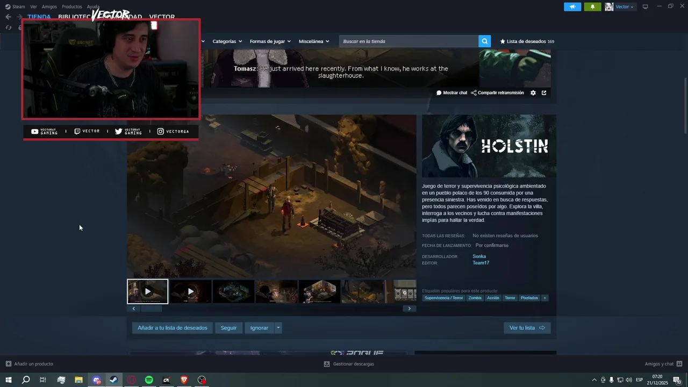Click Compartir retransmisión

497,93
